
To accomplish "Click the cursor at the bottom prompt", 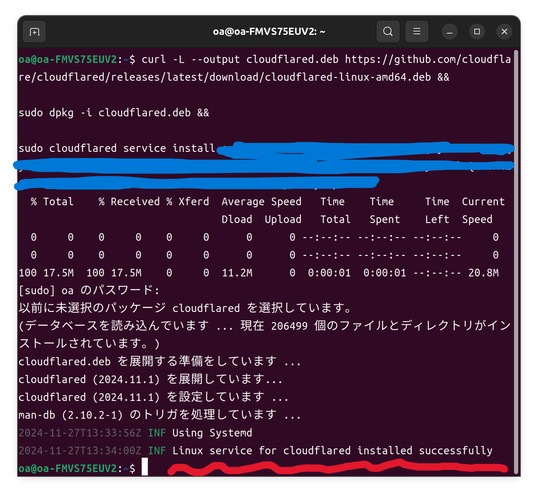I will (145, 467).
